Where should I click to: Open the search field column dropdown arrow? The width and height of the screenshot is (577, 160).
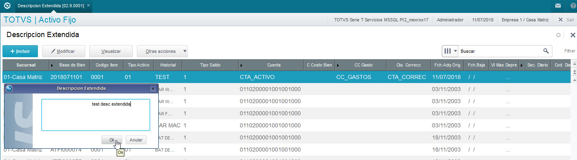point(455,51)
